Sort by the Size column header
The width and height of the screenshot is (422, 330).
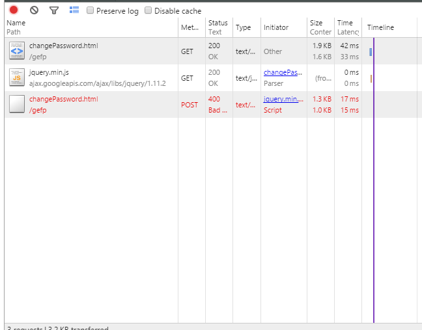[x=316, y=23]
